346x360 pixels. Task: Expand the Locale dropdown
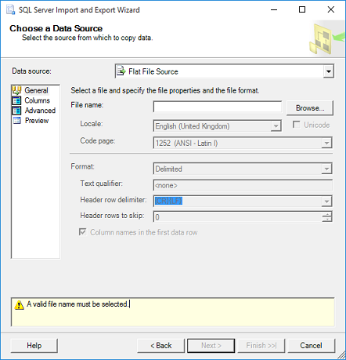276,126
